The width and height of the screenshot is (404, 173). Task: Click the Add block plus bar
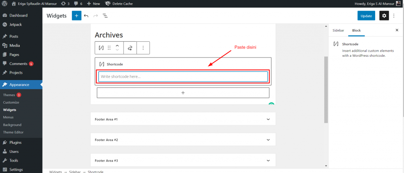183,93
